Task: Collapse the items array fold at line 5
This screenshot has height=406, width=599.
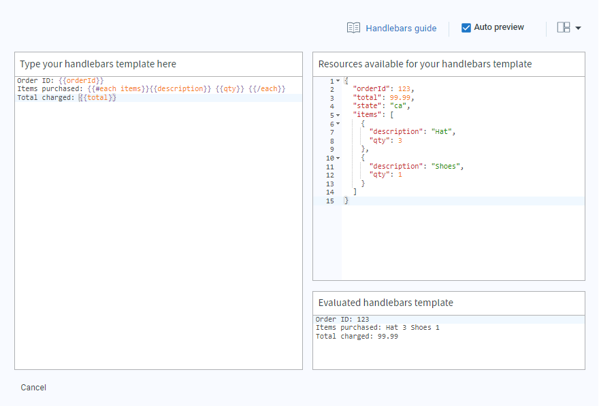Action: 338,115
